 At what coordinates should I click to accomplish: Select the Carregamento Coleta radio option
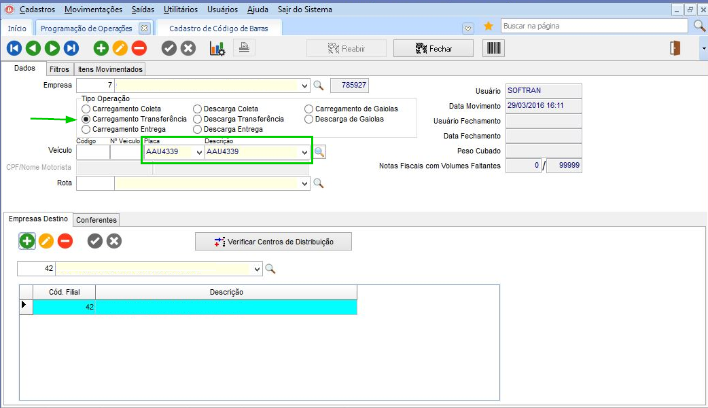click(86, 109)
